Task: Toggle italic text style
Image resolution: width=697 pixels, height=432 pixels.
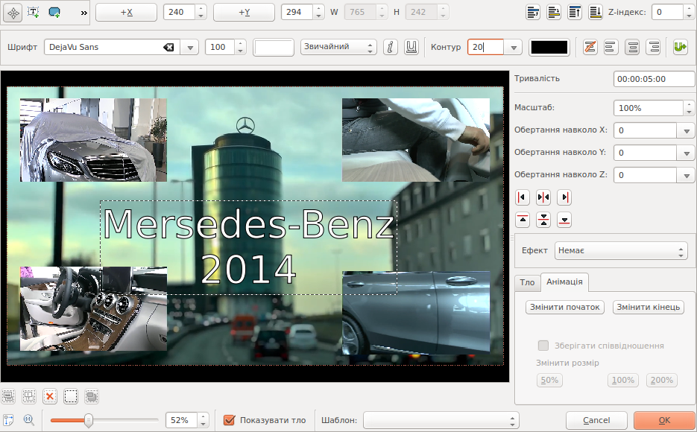Action: point(391,47)
